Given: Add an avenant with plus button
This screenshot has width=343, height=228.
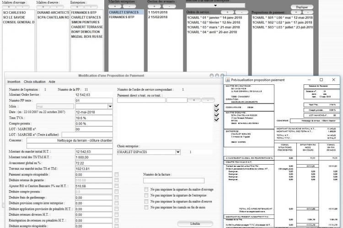Looking at the screenshot, I should [155, 6].
